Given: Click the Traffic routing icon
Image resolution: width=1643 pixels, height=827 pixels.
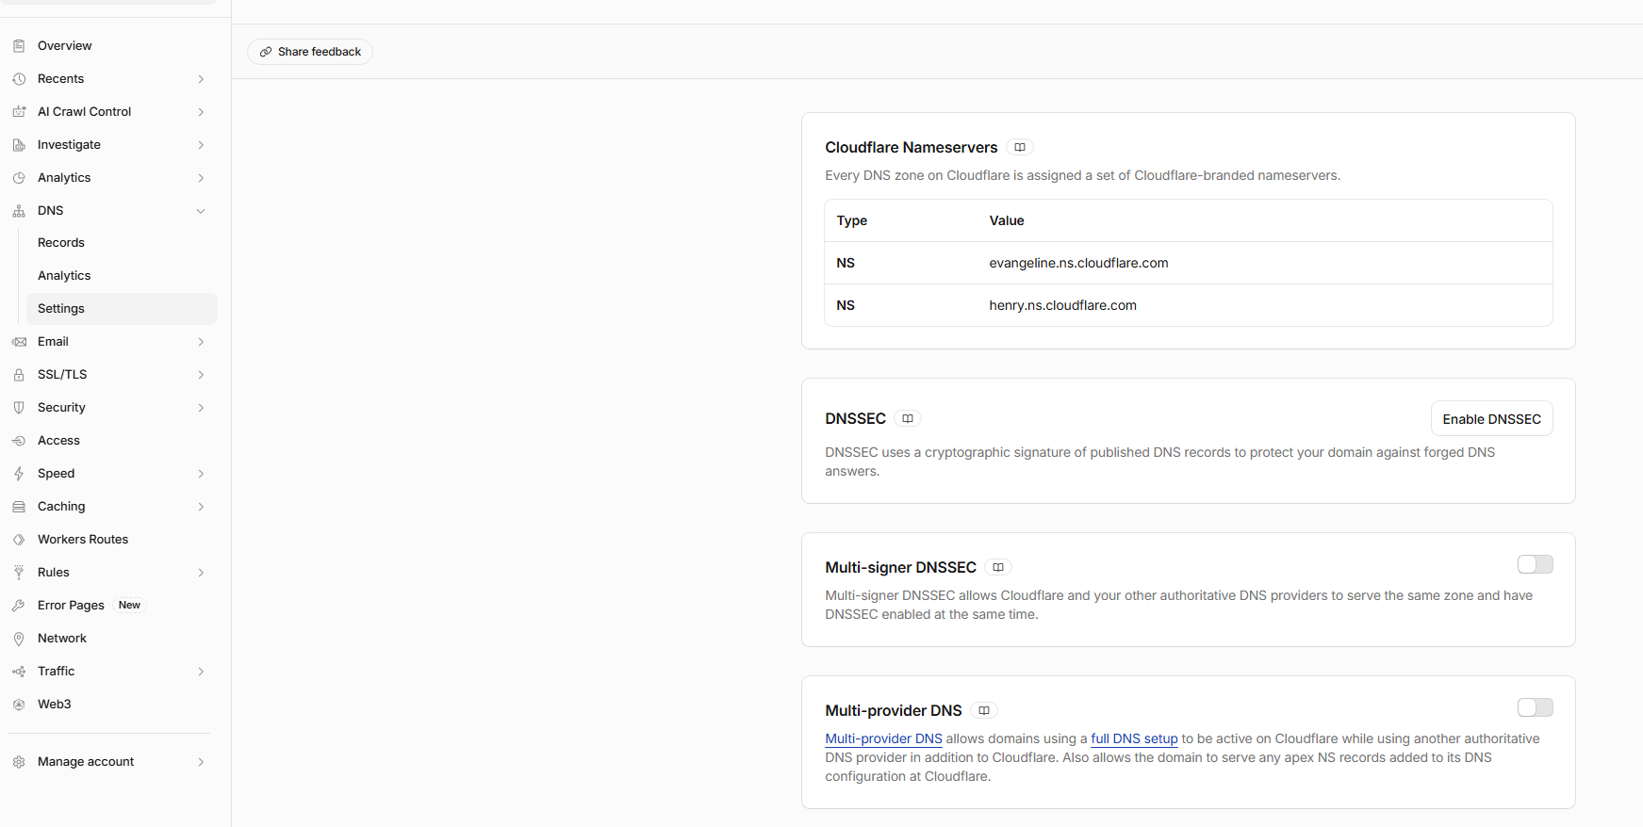Looking at the screenshot, I should (19, 672).
